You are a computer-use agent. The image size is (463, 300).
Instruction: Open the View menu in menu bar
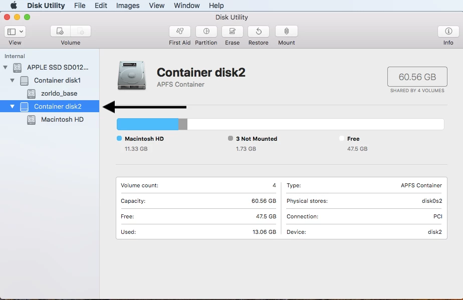coord(156,6)
